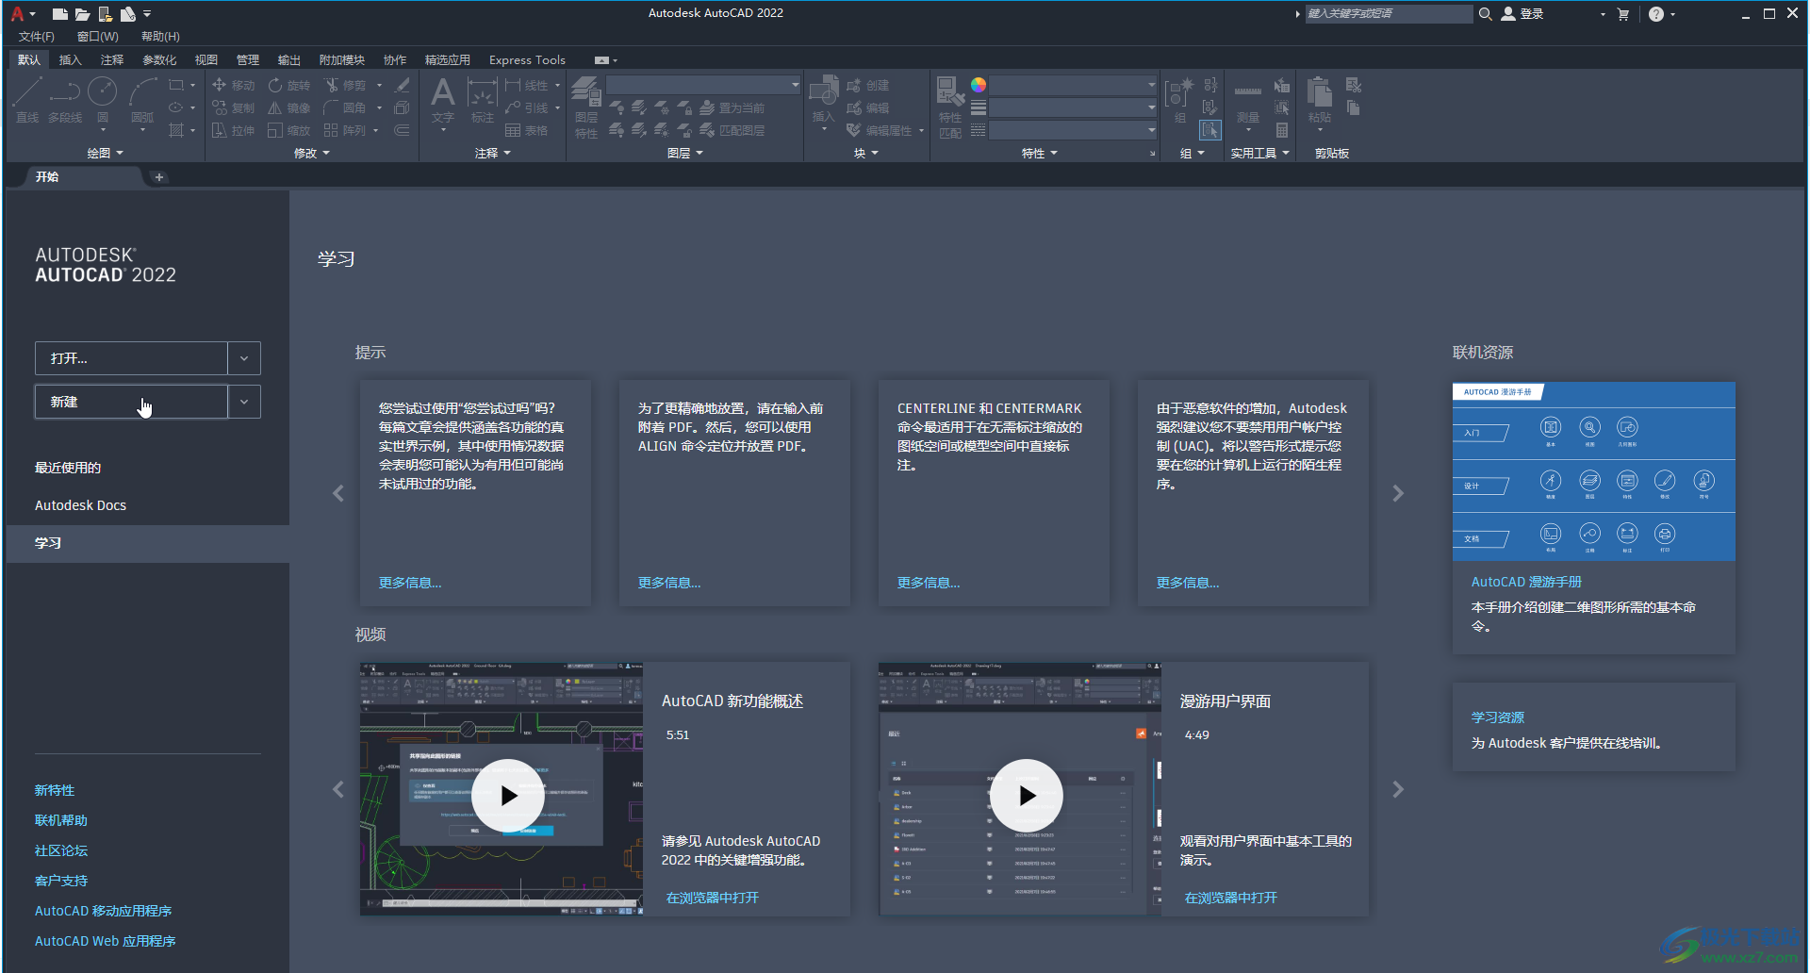The image size is (1810, 973).
Task: Toggle group selection on/off button
Action: (1210, 130)
